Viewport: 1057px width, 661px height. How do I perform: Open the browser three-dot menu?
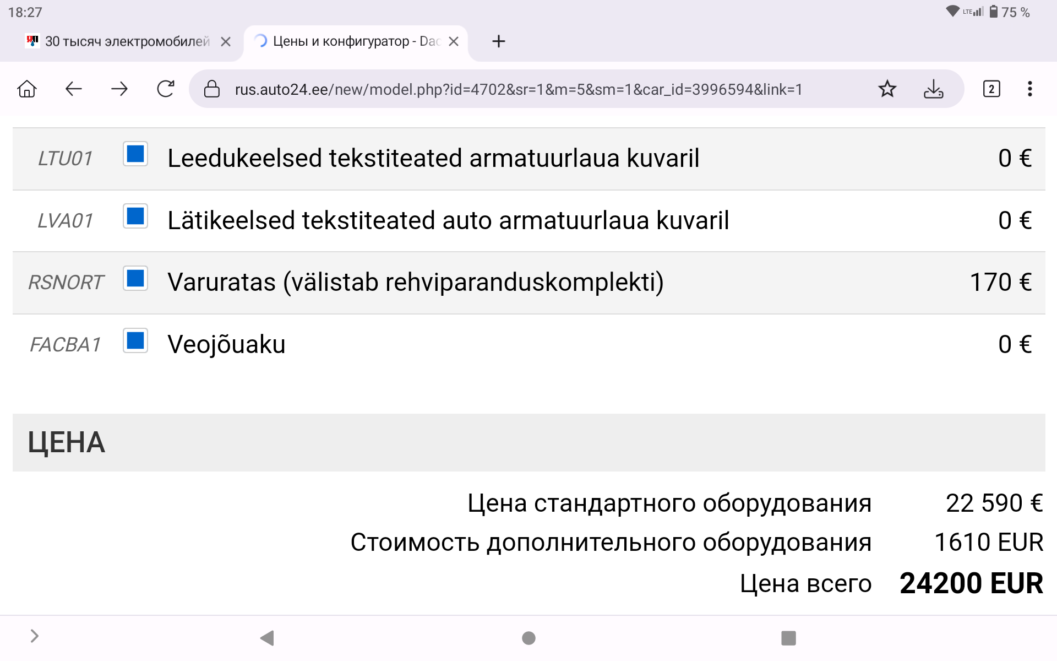[x=1029, y=89]
